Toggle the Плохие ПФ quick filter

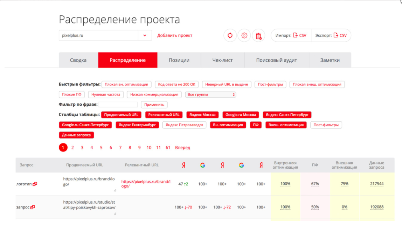pos(71,94)
